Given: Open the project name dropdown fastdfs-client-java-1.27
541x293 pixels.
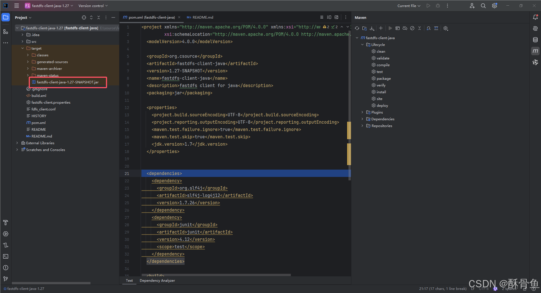Looking at the screenshot, I should tap(49, 6).
